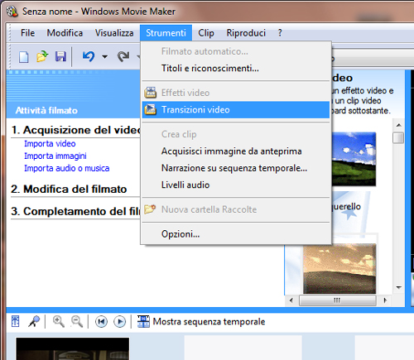Image resolution: width=414 pixels, height=360 pixels.
Task: Open the Undo history dropdown arrow
Action: 104,57
